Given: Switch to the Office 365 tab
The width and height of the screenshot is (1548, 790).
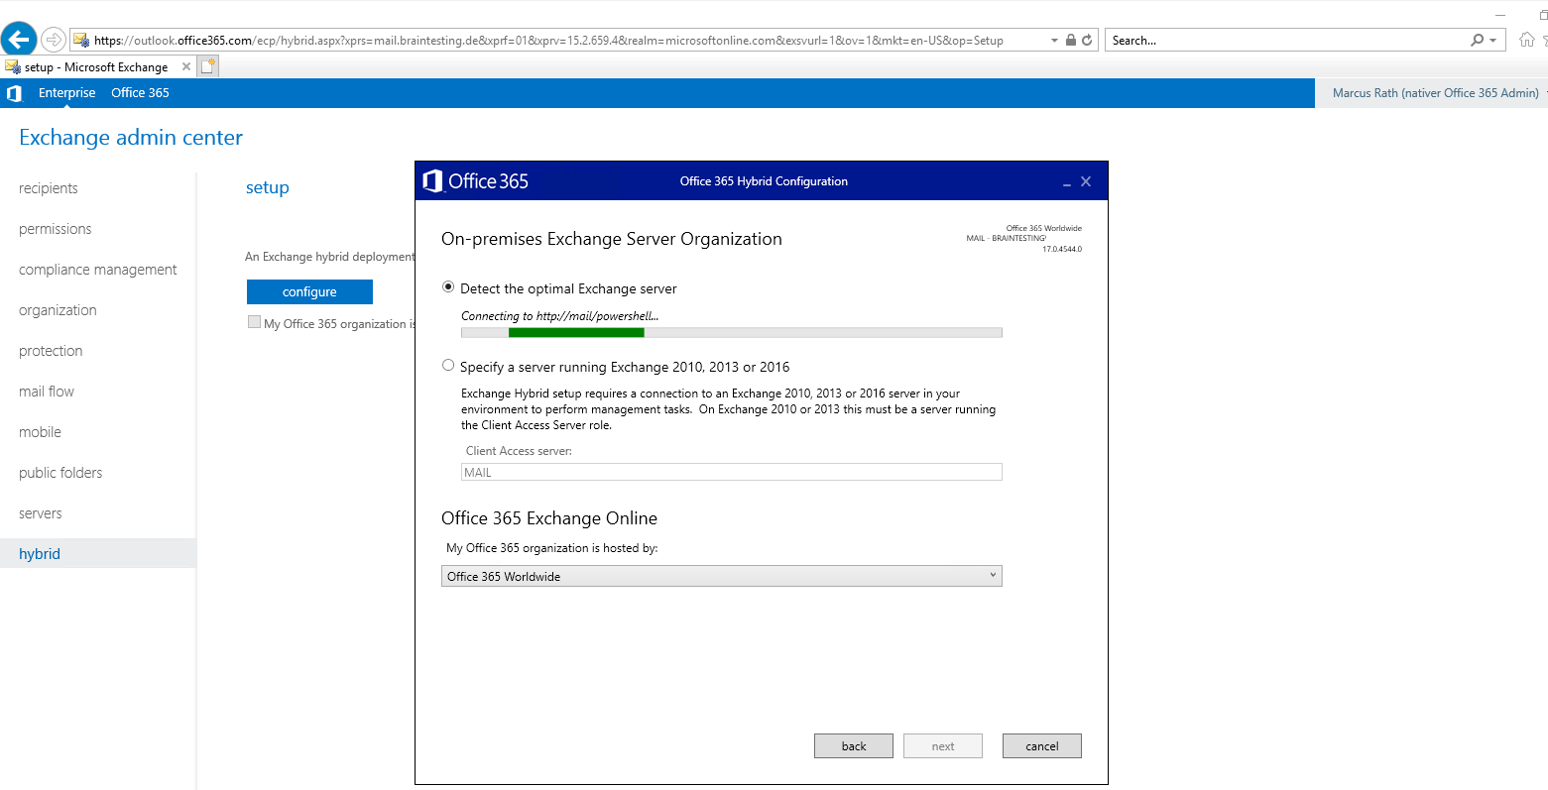Looking at the screenshot, I should click(x=139, y=92).
